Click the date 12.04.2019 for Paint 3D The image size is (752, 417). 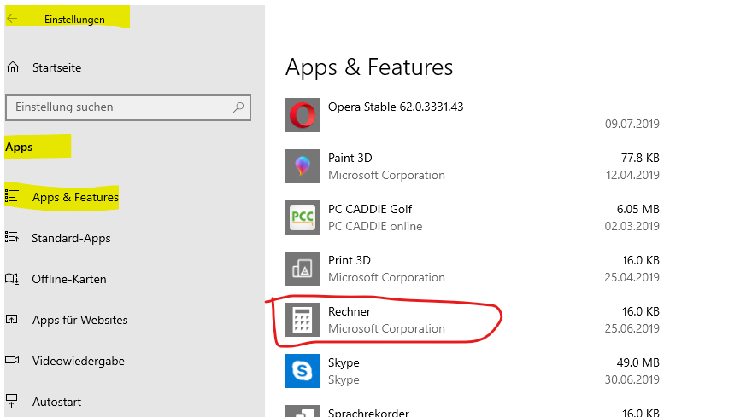(632, 175)
